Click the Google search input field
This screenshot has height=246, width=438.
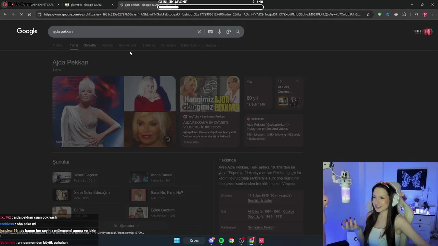click(123, 31)
